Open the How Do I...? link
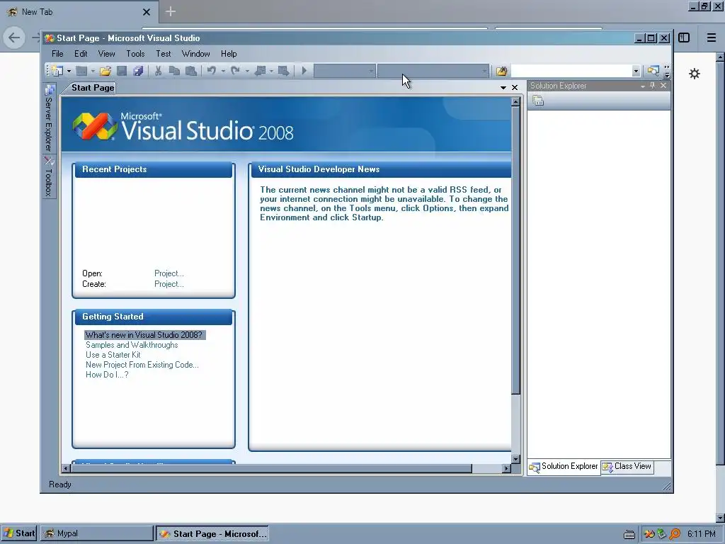This screenshot has width=725, height=544. pyautogui.click(x=107, y=375)
